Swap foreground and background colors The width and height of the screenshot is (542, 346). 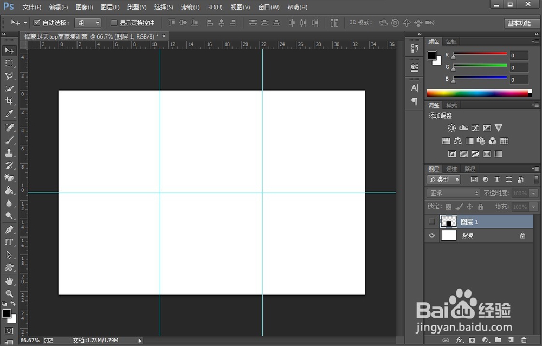(x=13, y=304)
